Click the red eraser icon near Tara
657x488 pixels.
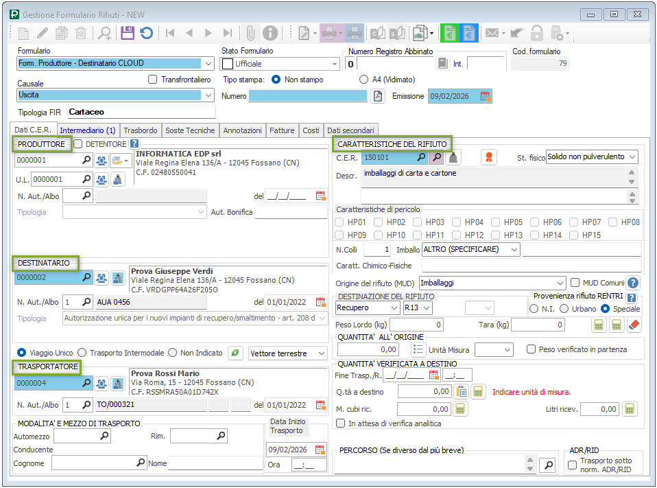(x=634, y=325)
